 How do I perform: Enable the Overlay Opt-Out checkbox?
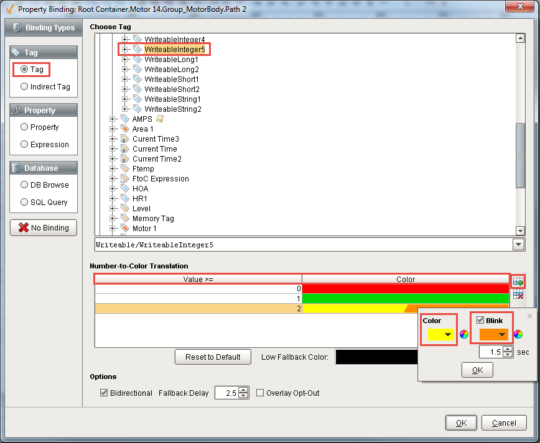coord(261,393)
